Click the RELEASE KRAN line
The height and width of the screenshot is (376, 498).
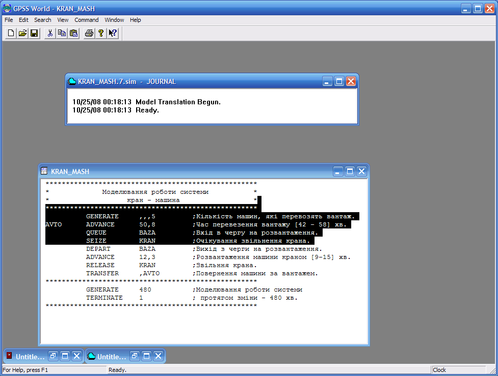coord(171,266)
